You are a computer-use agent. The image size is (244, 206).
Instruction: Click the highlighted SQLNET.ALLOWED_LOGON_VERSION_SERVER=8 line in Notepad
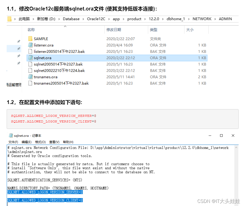[45, 192]
